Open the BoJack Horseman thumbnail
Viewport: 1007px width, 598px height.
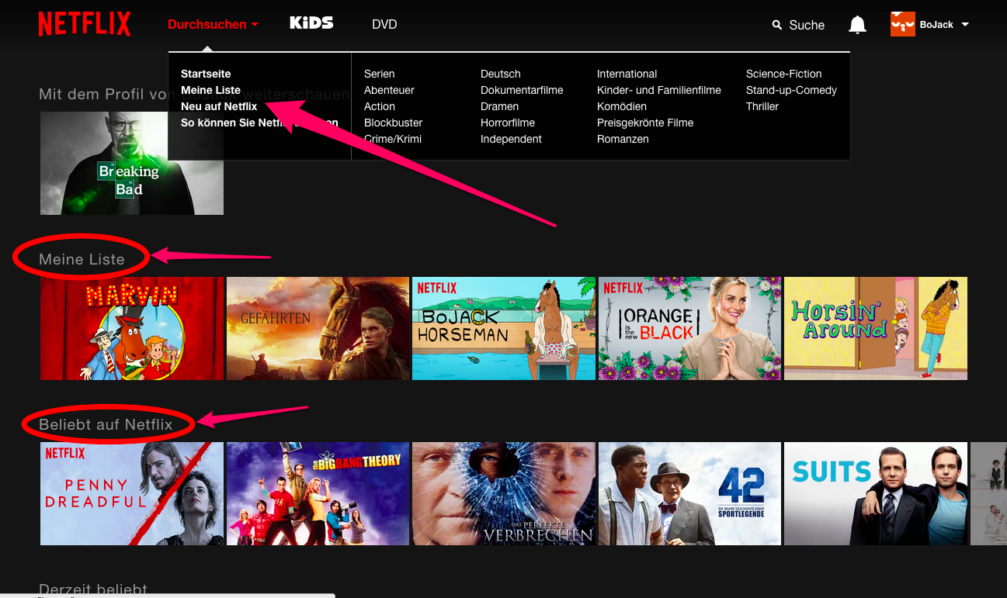point(504,328)
